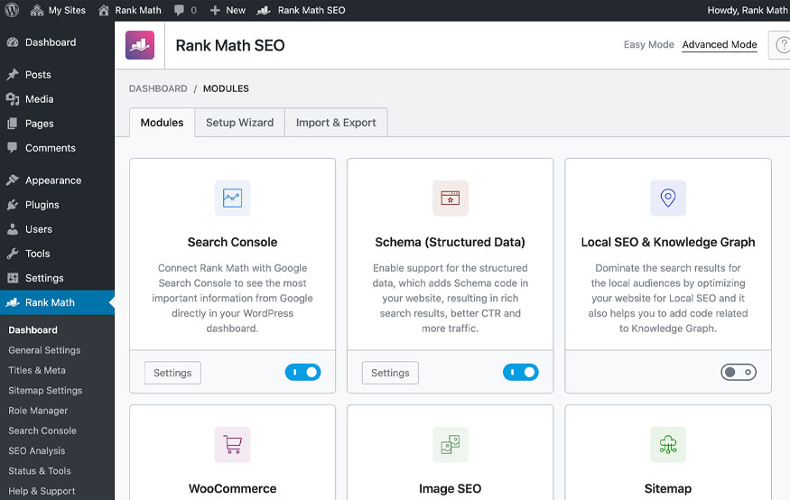Switch to the Setup Wizard tab
This screenshot has width=790, height=500.
pos(240,123)
